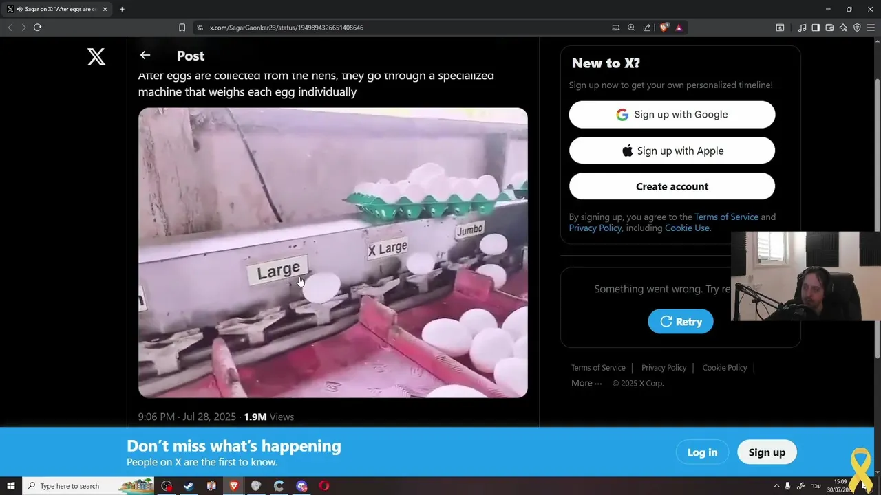881x495 pixels.
Task: Click Sign up with Google
Action: [672, 115]
